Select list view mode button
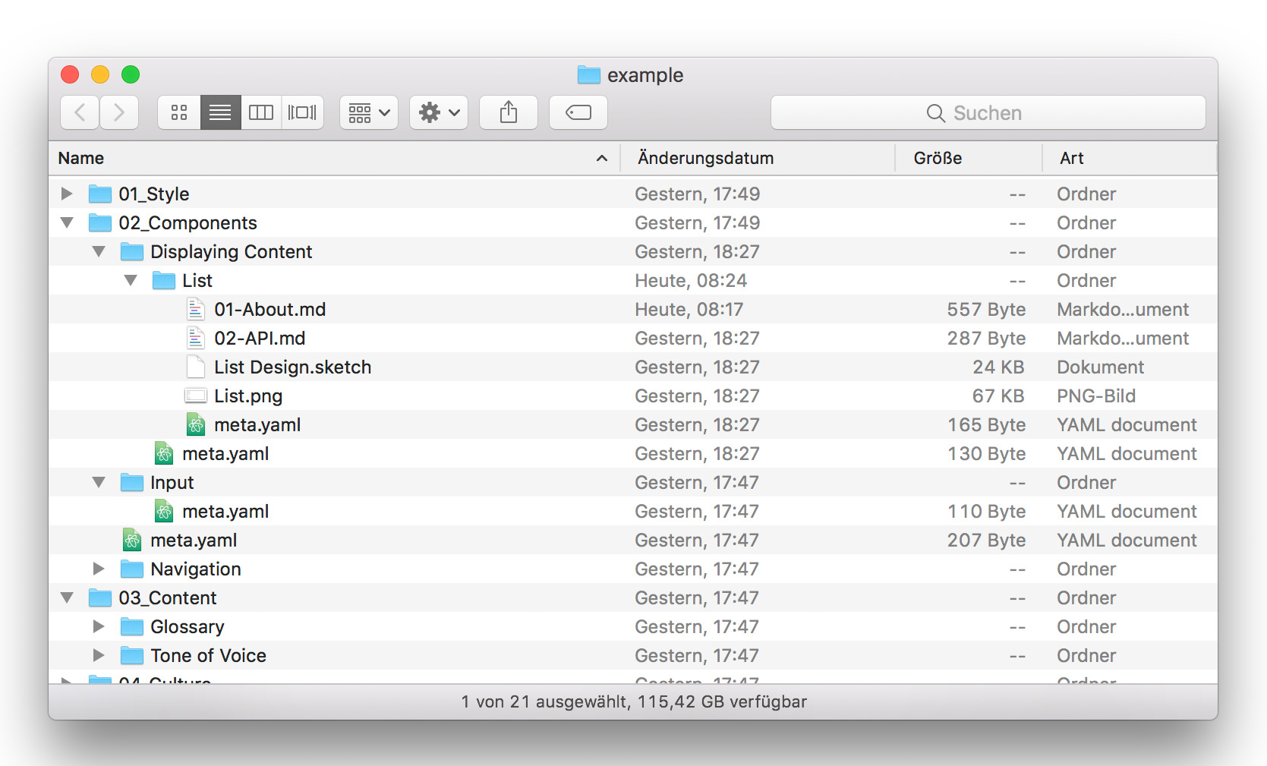The image size is (1267, 766). tap(220, 113)
